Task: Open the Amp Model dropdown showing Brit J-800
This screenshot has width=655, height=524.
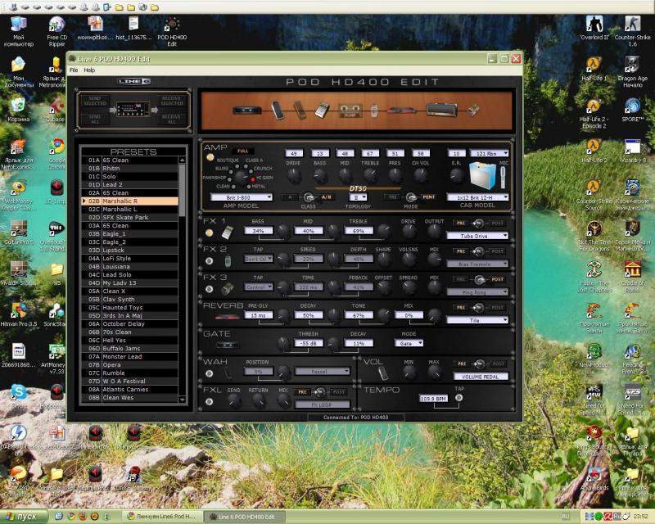Action: 241,197
